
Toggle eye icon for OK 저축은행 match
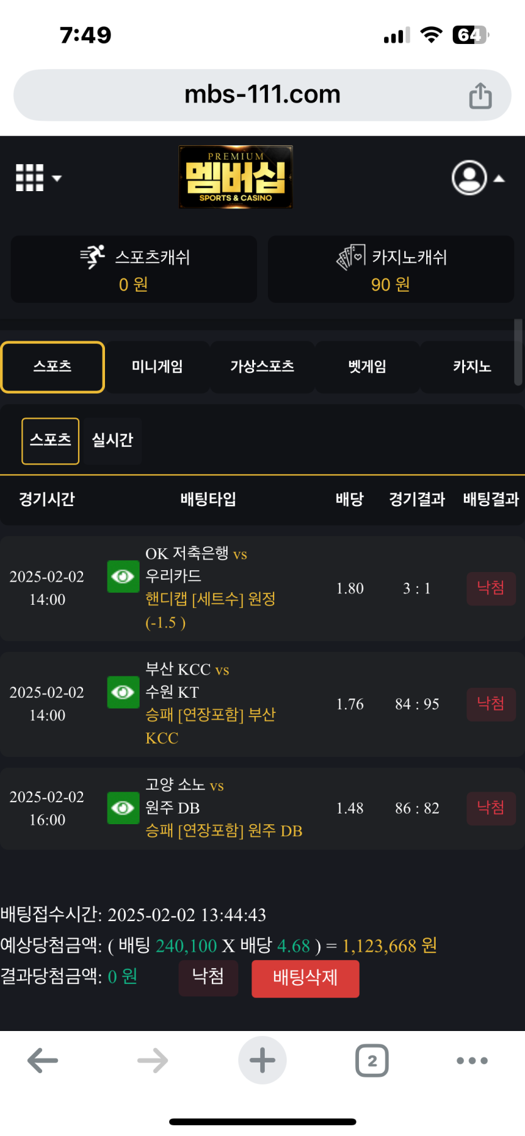(x=123, y=576)
